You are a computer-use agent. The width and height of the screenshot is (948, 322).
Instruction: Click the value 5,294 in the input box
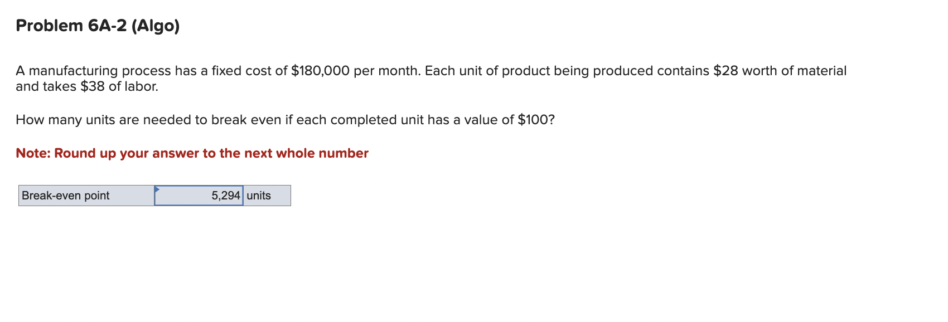pyautogui.click(x=226, y=196)
